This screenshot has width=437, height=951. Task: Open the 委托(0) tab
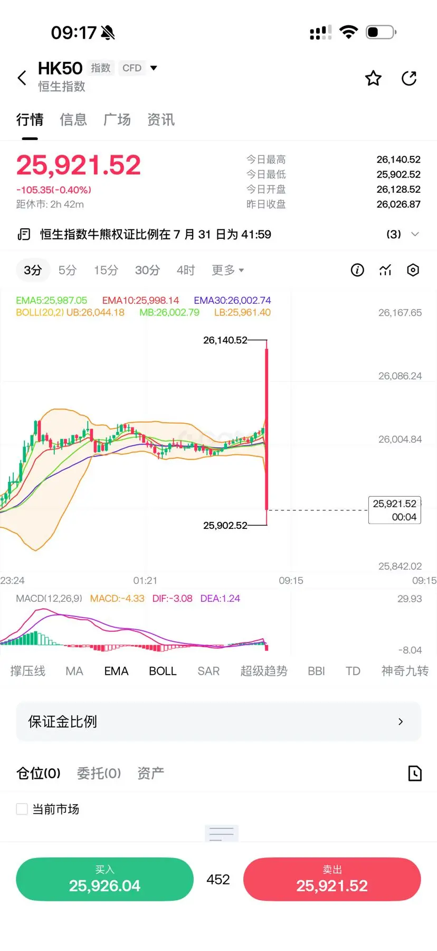pos(99,773)
